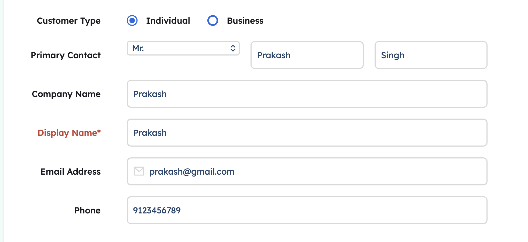The width and height of the screenshot is (528, 242).
Task: Click the Mr. text in salutation dropdown
Action: point(138,48)
